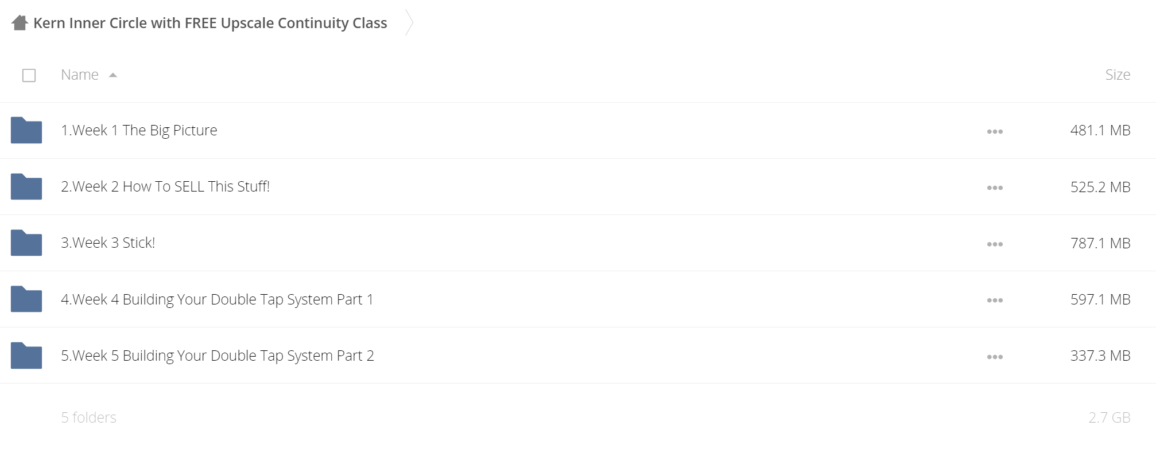Show more actions for Week 2 folder
1156x457 pixels.
995,188
